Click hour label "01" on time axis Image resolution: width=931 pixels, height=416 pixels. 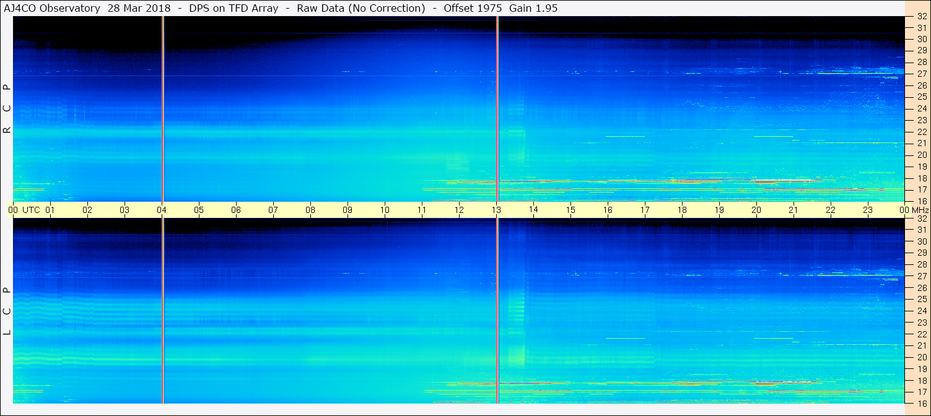click(50, 210)
